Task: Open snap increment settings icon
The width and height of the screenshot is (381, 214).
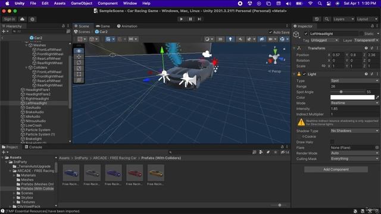Action: (133, 39)
